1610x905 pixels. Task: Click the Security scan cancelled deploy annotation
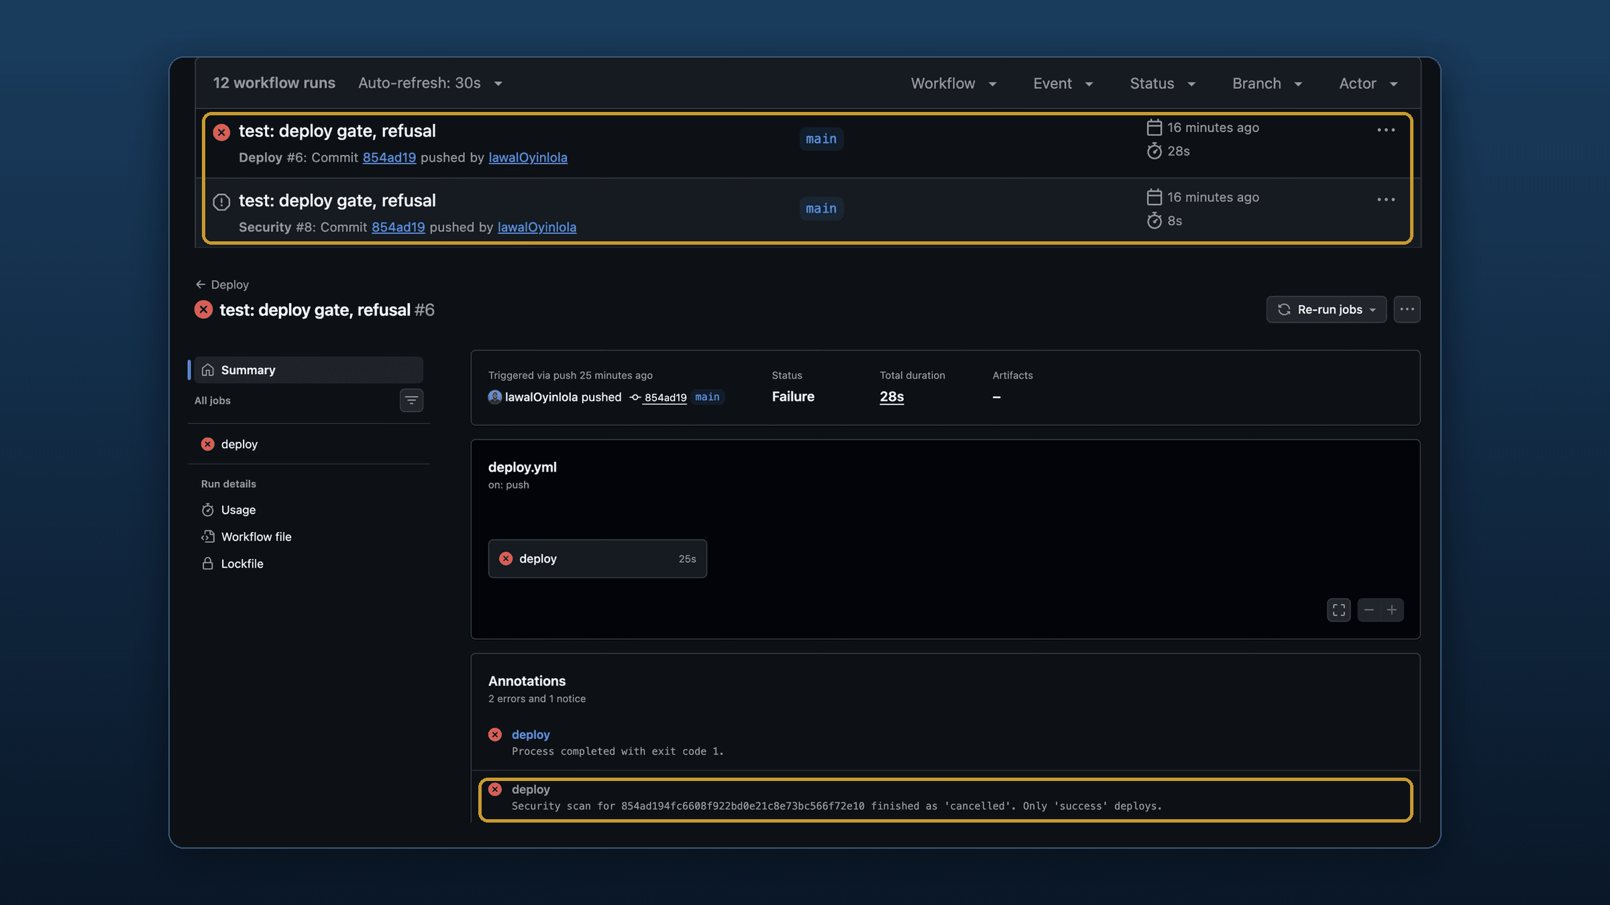pos(945,800)
